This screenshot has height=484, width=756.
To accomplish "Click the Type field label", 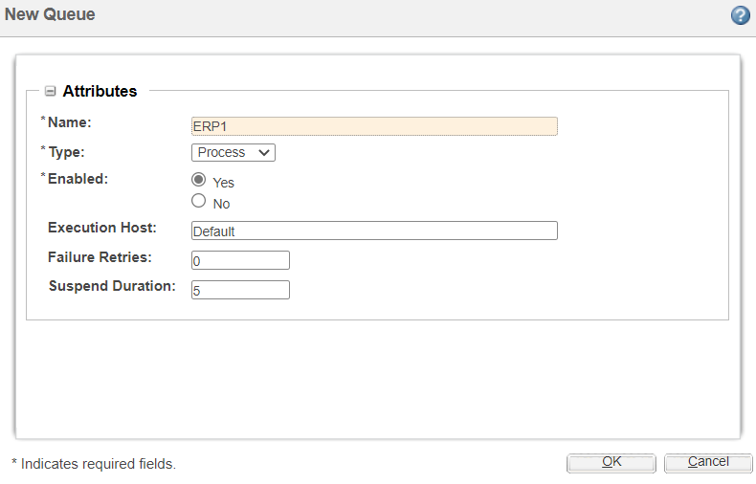I will 66,152.
